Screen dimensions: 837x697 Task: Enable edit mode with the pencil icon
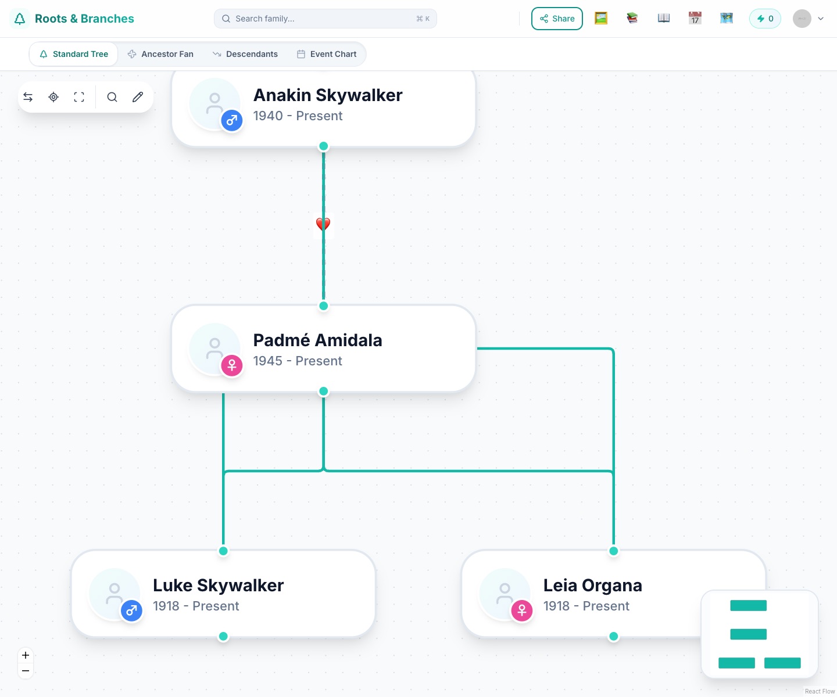[138, 97]
